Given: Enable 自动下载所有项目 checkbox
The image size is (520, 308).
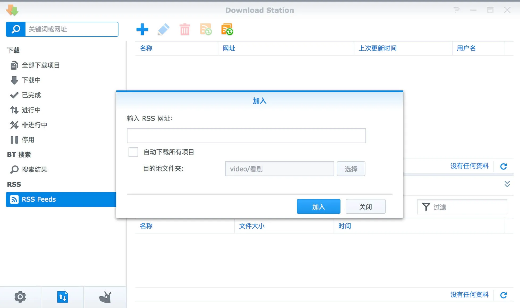Looking at the screenshot, I should [133, 152].
